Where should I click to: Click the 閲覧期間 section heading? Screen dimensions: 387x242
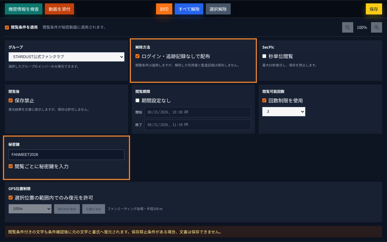coord(143,92)
